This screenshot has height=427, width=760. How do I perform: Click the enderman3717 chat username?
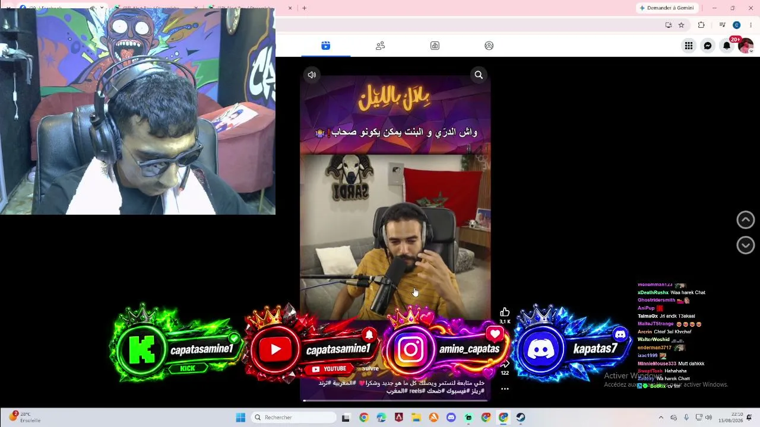click(x=654, y=348)
